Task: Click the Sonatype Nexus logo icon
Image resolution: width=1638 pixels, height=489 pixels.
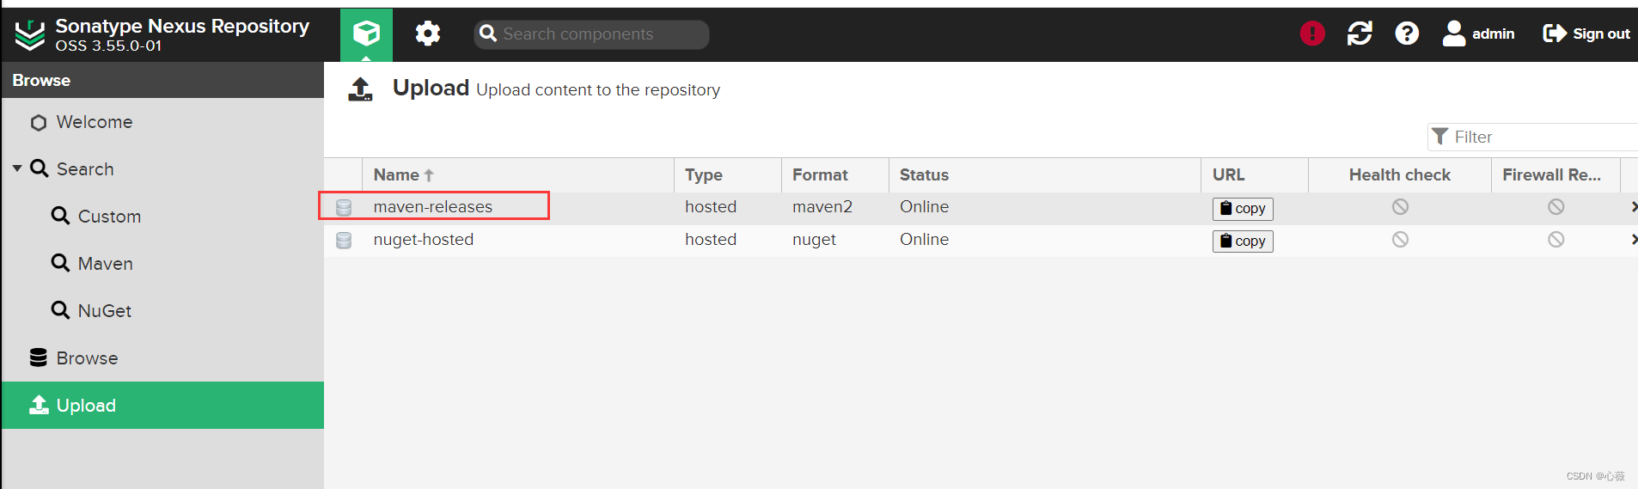Action: pos(30,34)
